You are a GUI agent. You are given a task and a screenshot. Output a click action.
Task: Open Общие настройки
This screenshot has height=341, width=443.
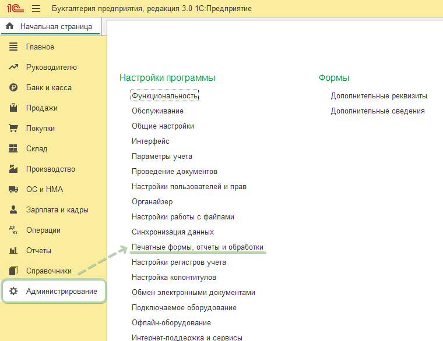click(x=163, y=126)
